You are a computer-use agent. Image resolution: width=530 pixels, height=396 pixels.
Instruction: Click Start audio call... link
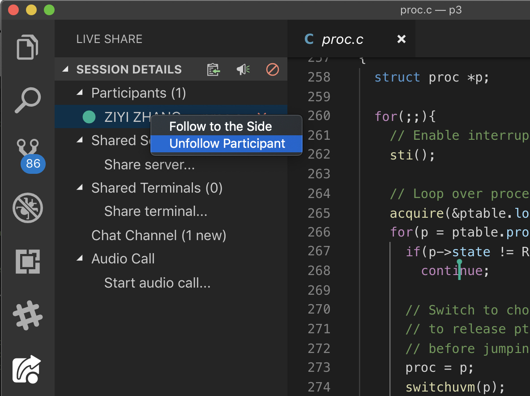[x=157, y=283]
